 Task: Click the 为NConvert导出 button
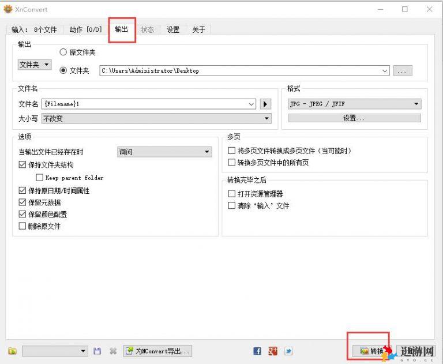point(157,351)
